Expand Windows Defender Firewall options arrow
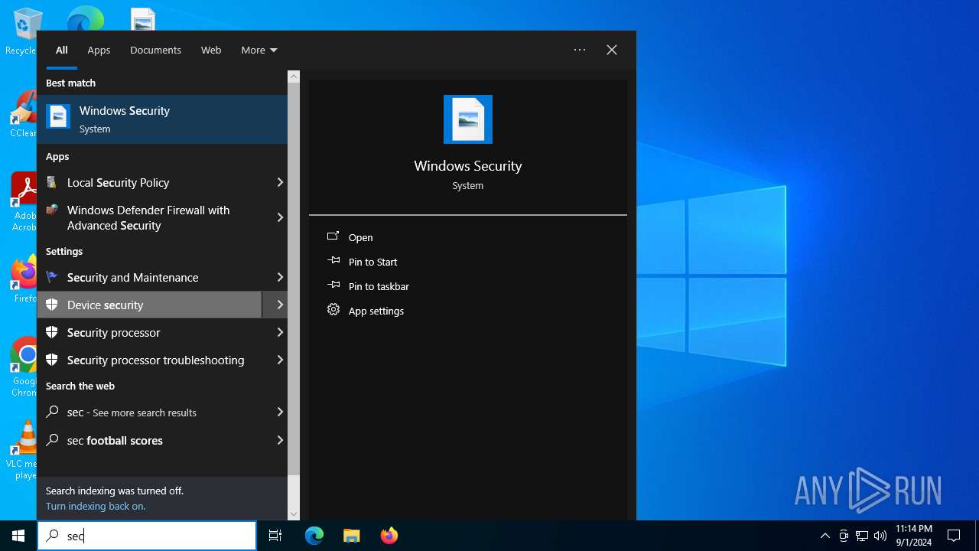 pos(280,217)
